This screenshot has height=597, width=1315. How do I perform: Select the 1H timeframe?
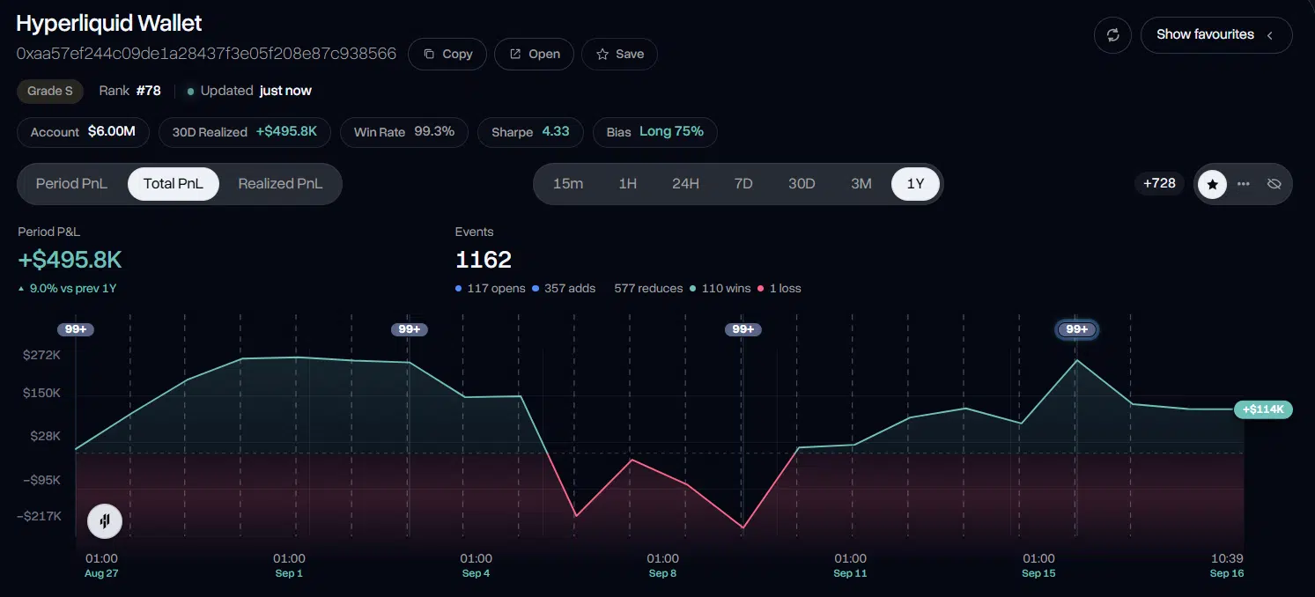(x=627, y=184)
